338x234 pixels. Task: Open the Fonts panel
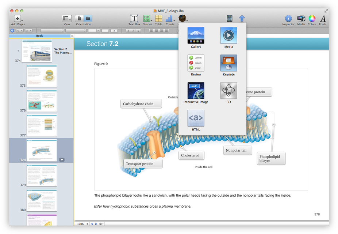[x=323, y=19]
